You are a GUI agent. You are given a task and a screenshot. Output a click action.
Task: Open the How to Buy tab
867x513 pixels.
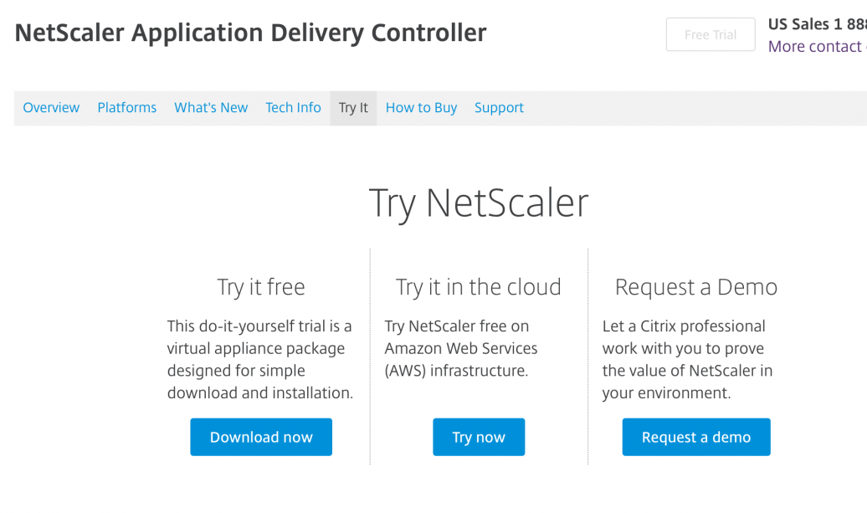click(421, 108)
